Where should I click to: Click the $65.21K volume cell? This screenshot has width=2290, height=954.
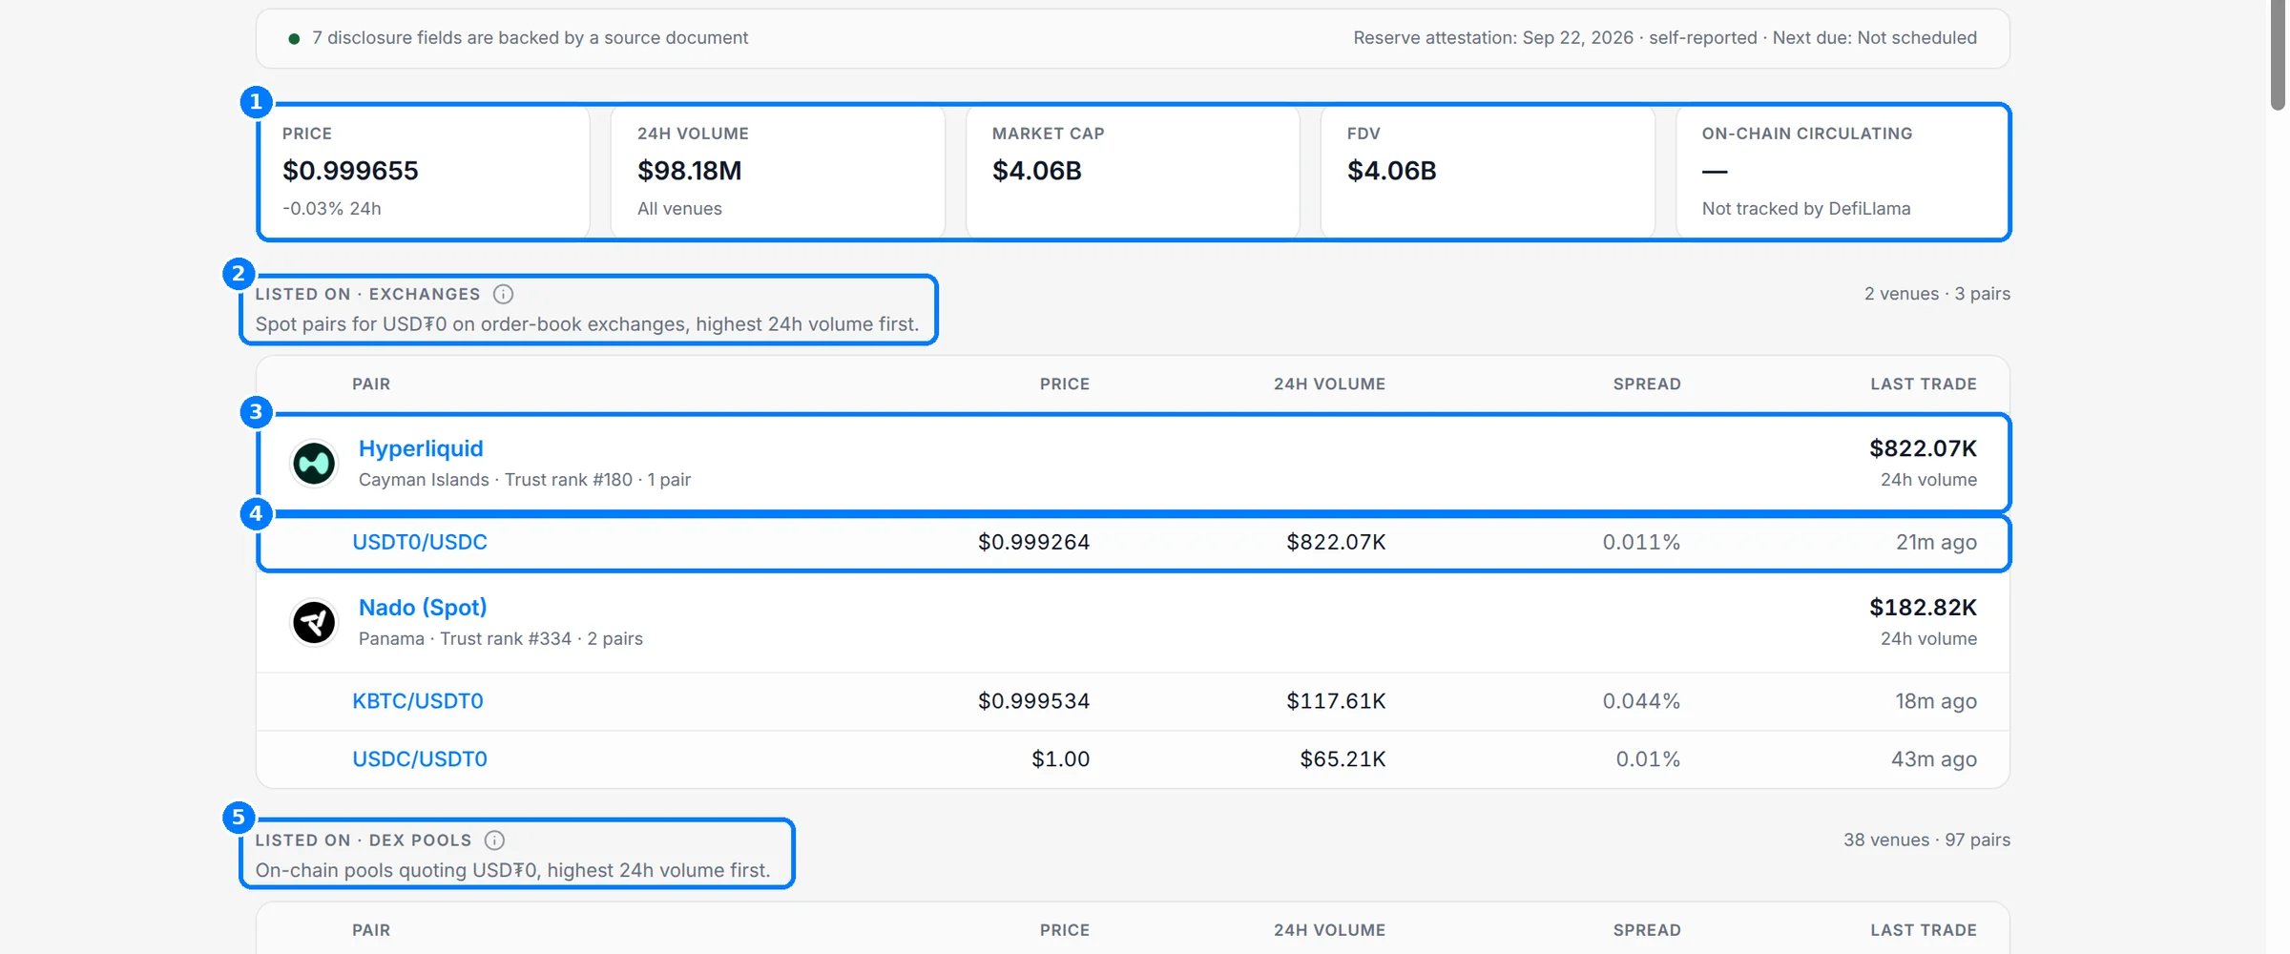(1343, 759)
